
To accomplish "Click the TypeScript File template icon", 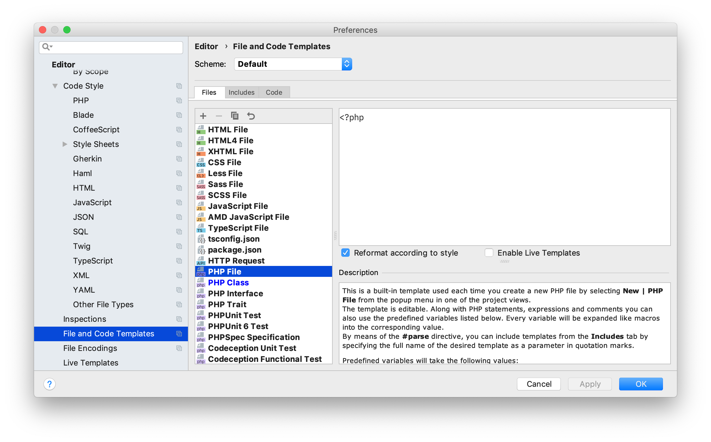I will [x=201, y=228].
